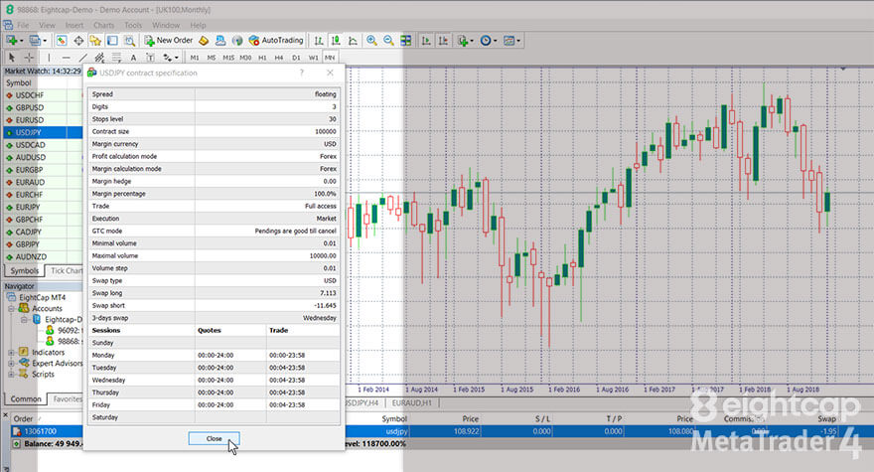
Task: Switch to the EURAUD,H1 chart tab
Action: coord(412,402)
